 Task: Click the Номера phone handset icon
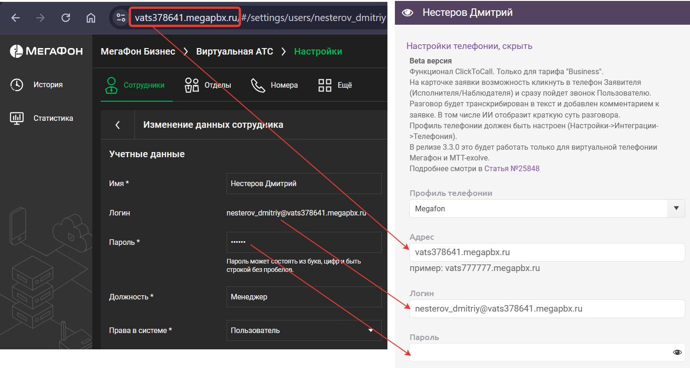click(x=258, y=85)
